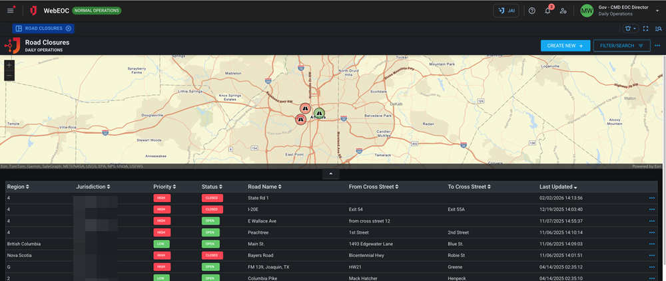
Task: Open the notifications bell
Action: point(547,11)
